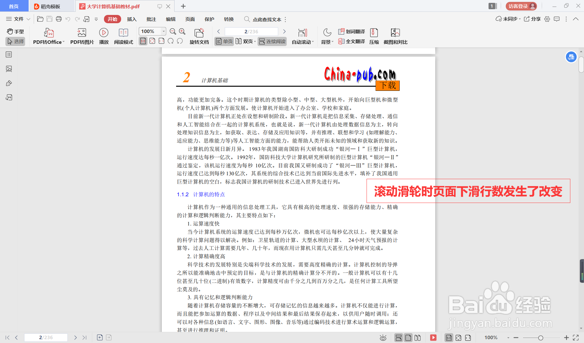Rotate page counterclockwise in the ribbon
Viewport: 584px width, 343px height.
180,41
